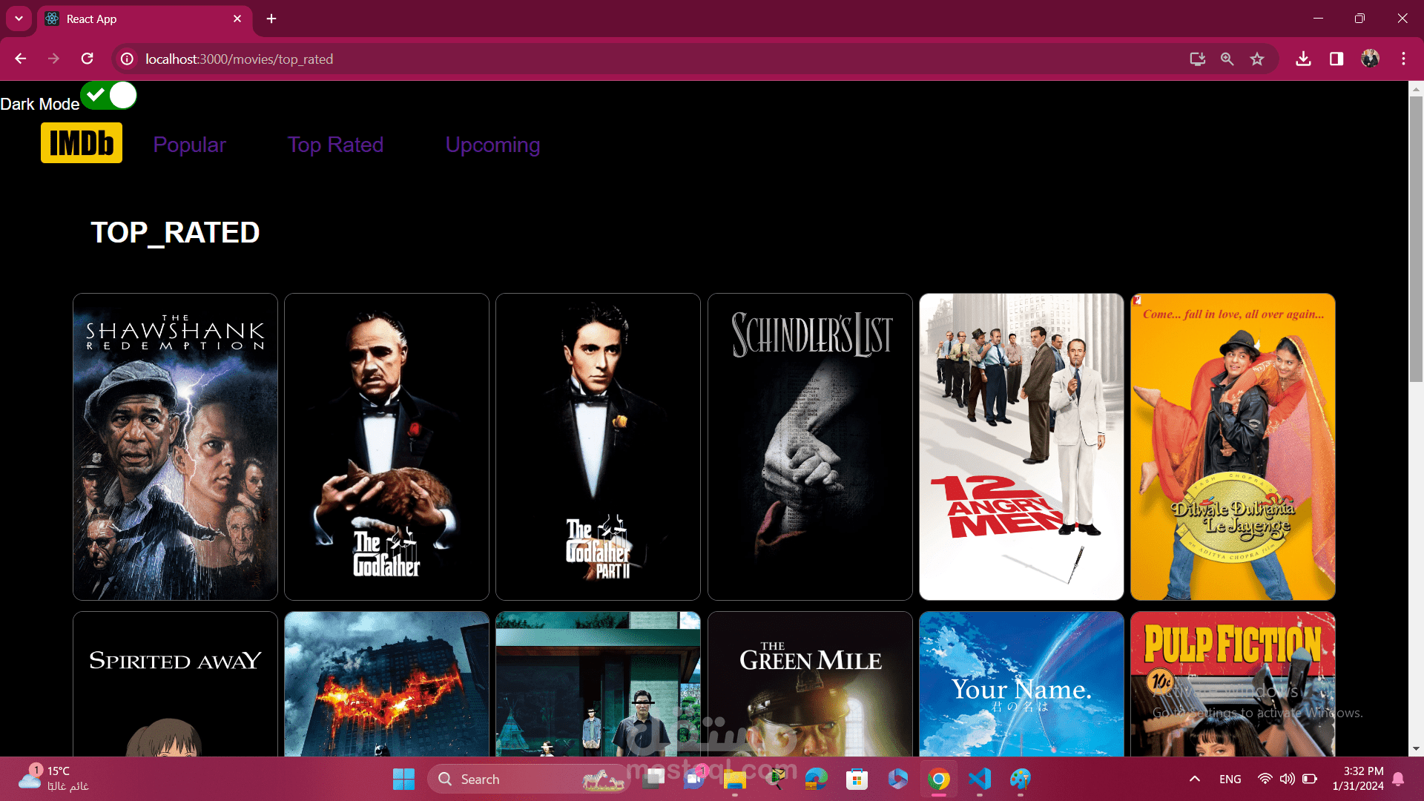Viewport: 1424px width, 801px height.
Task: Click the IMDb logo
Action: [82, 143]
